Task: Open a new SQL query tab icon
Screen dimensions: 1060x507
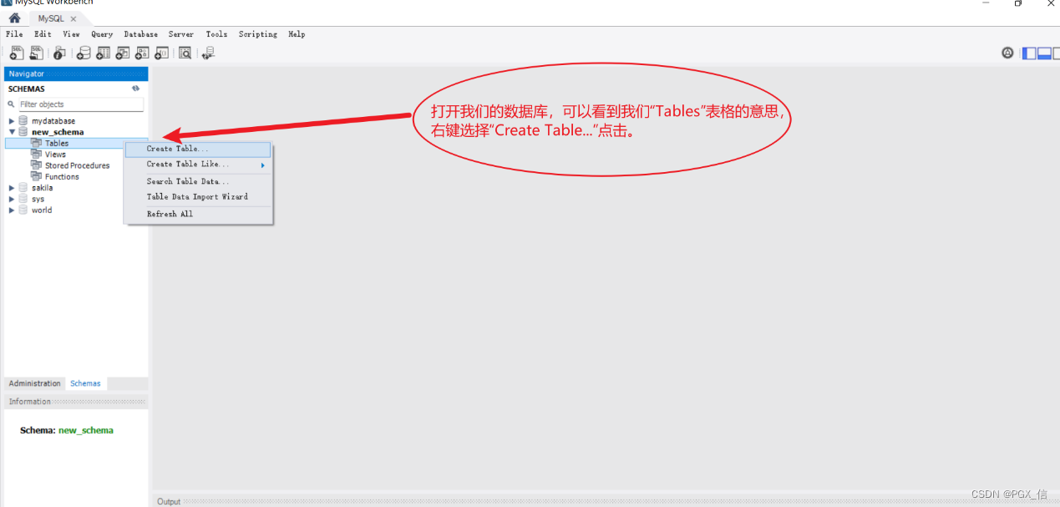Action: tap(16, 53)
